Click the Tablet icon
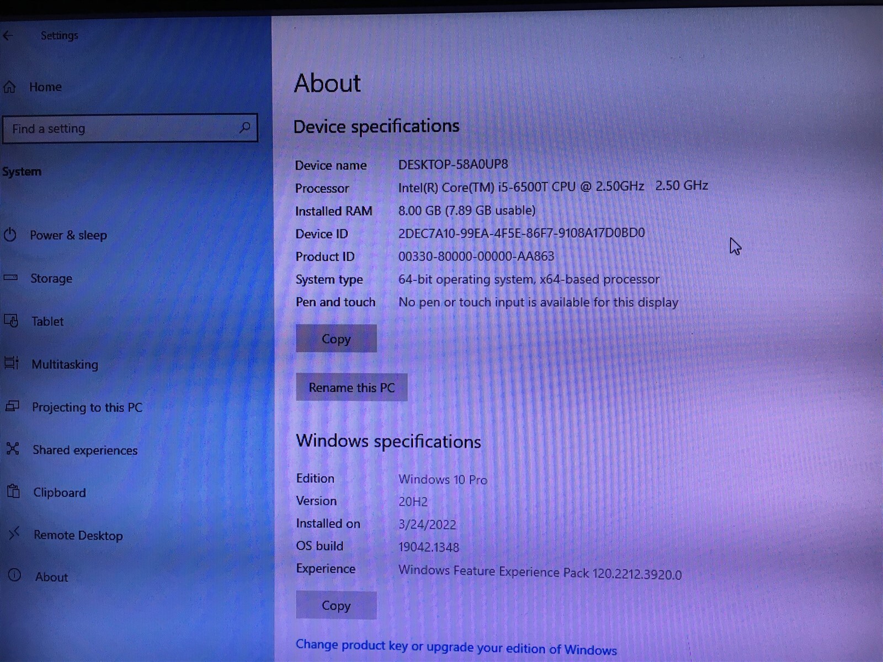The width and height of the screenshot is (883, 662). pyautogui.click(x=11, y=321)
